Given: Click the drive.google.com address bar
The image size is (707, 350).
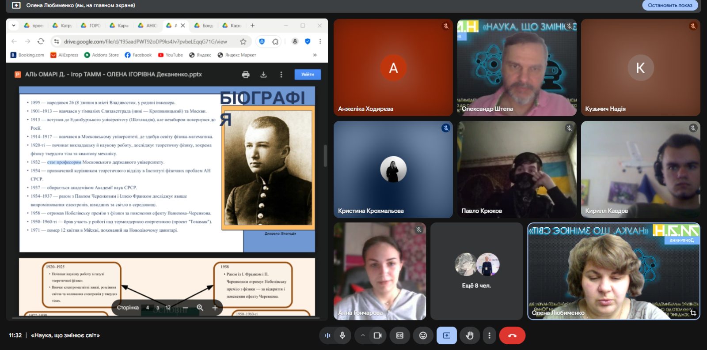Looking at the screenshot, I should pos(145,41).
